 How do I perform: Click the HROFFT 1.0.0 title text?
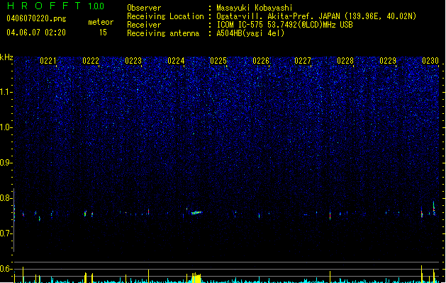tap(56, 6)
